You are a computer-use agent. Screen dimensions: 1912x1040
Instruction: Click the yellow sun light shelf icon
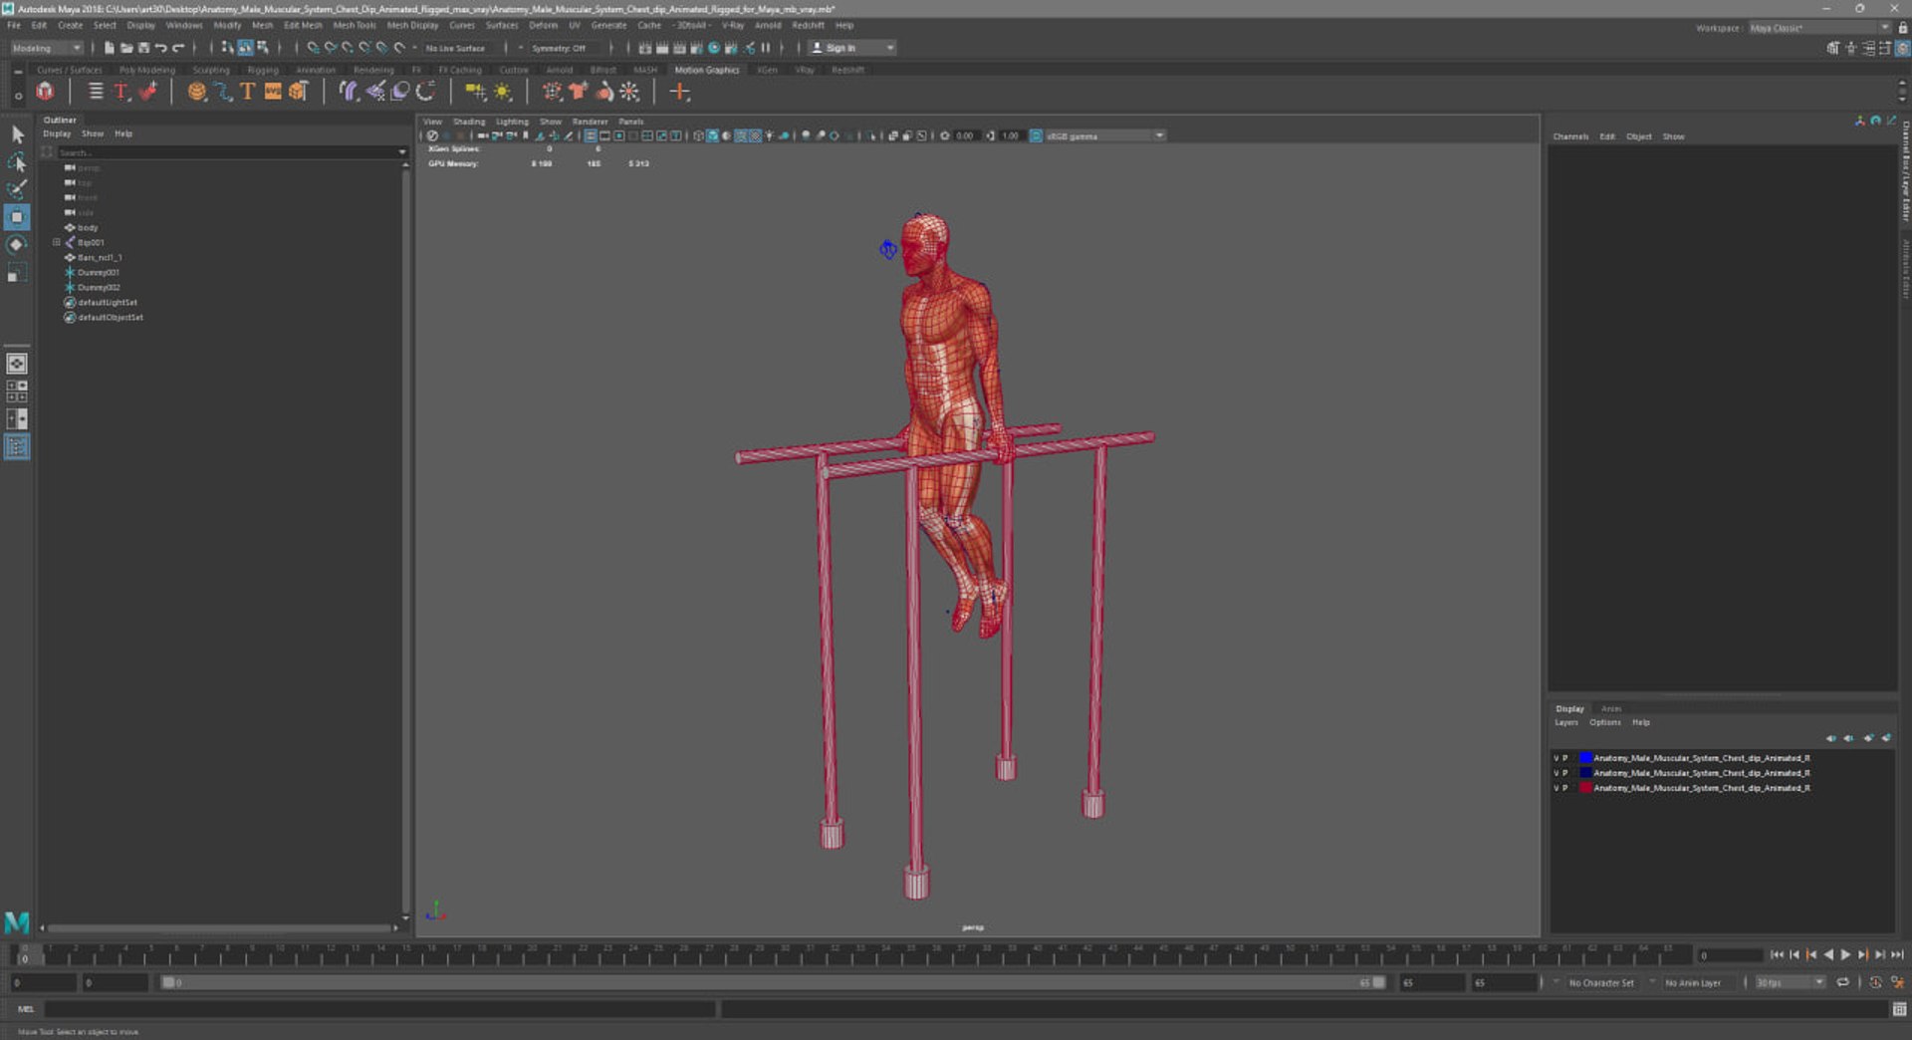(503, 92)
